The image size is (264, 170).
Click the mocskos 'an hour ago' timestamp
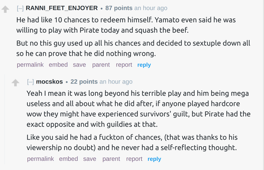pyautogui.click(x=116, y=82)
